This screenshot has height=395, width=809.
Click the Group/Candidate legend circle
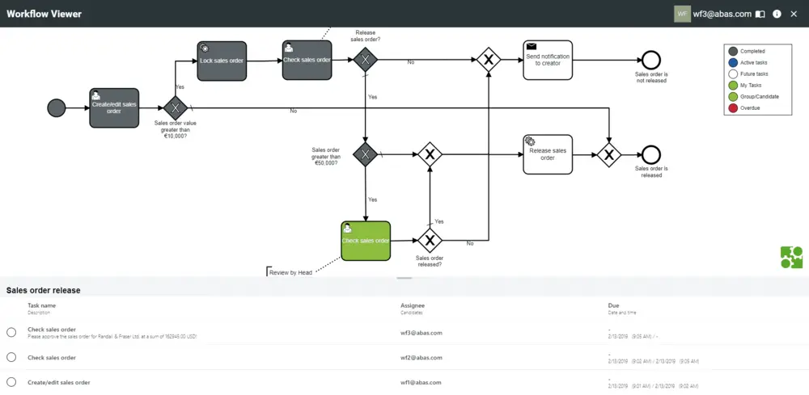[x=733, y=96]
